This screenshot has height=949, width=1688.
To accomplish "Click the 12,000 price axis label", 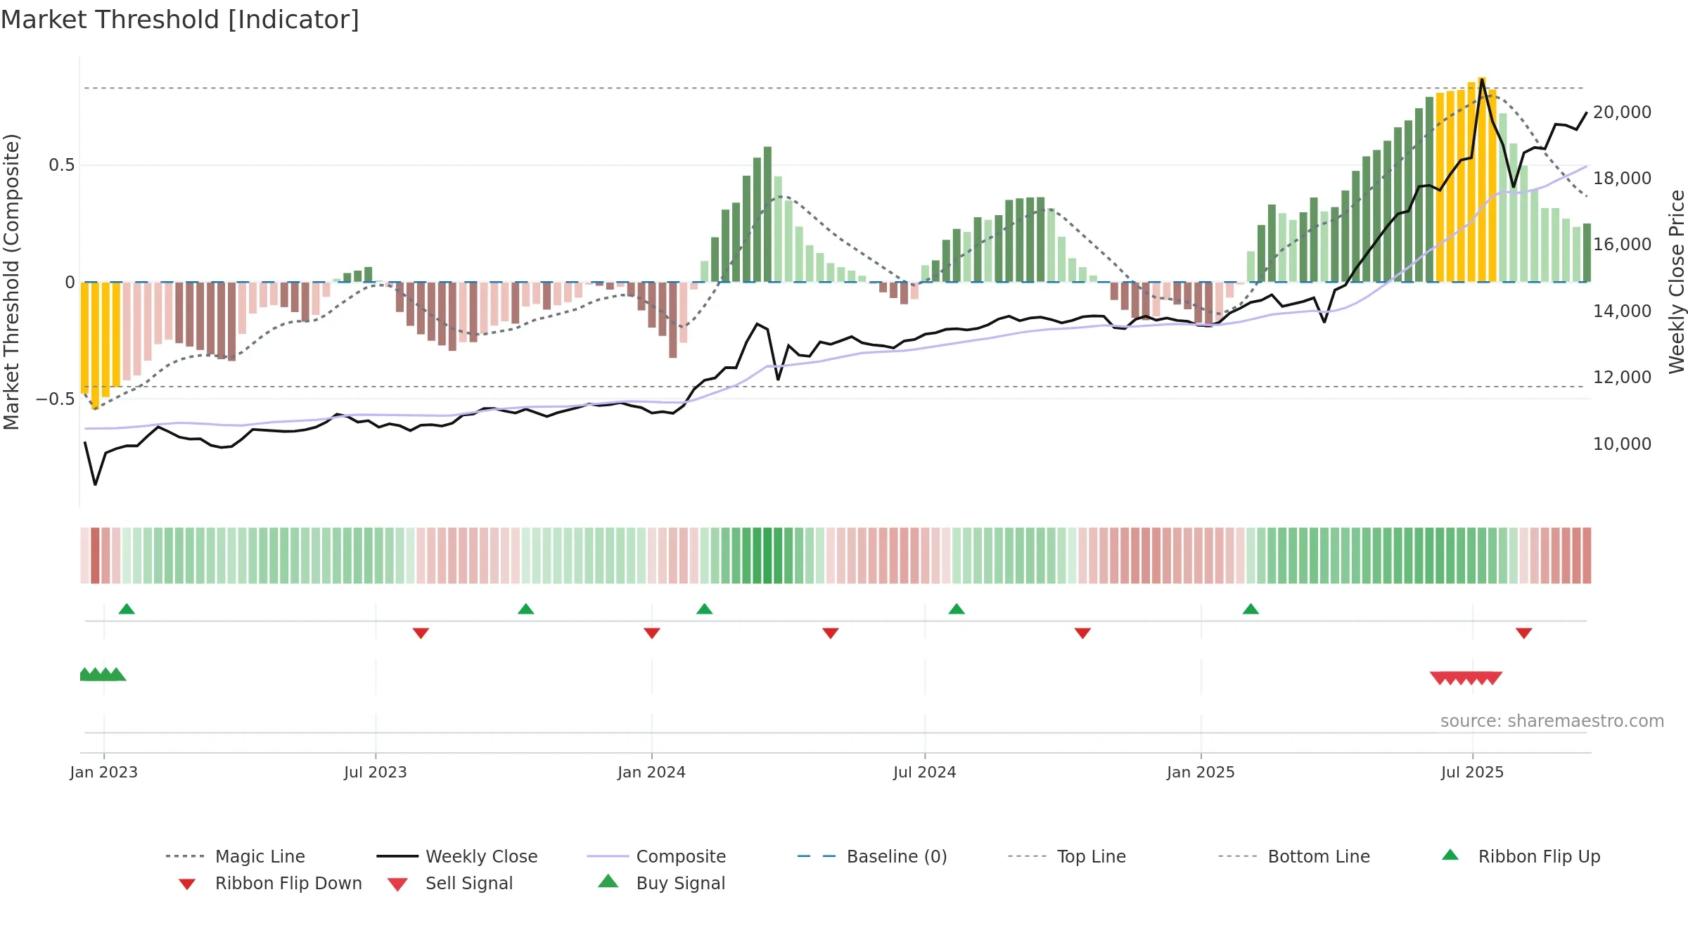I will click(x=1623, y=377).
